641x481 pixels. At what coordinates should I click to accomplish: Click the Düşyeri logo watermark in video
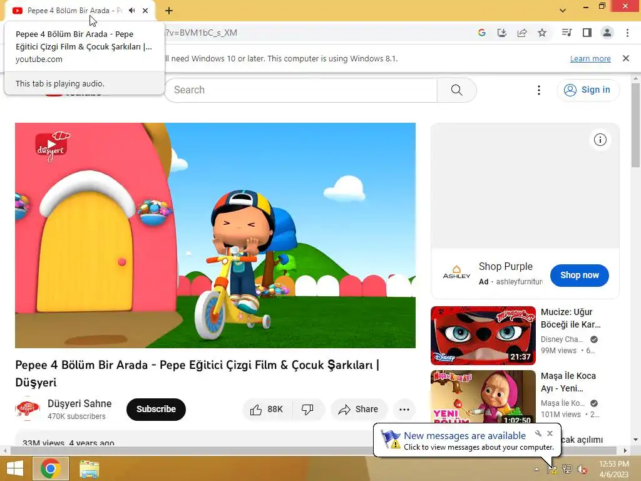53,147
